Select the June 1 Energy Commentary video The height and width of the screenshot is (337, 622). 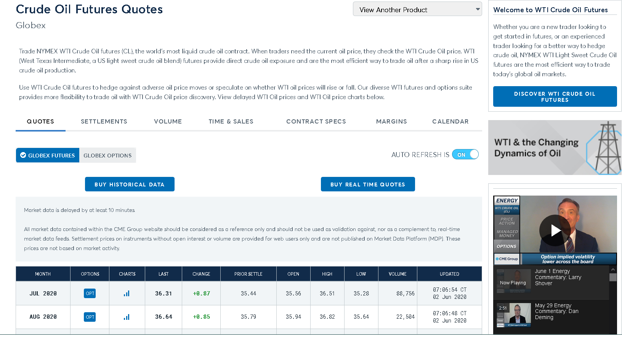pos(551,282)
